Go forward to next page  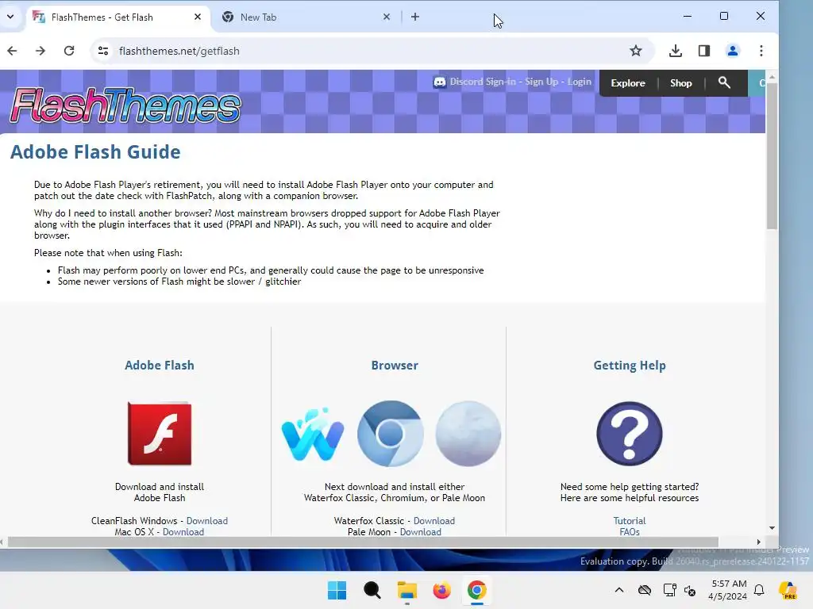pos(40,51)
